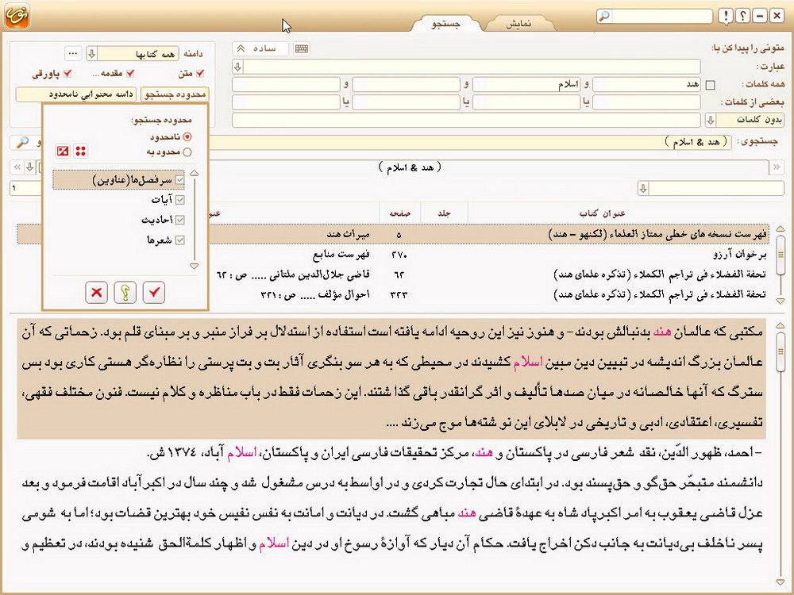Click the results list scroll-up arrow
794x595 pixels.
click(781, 228)
